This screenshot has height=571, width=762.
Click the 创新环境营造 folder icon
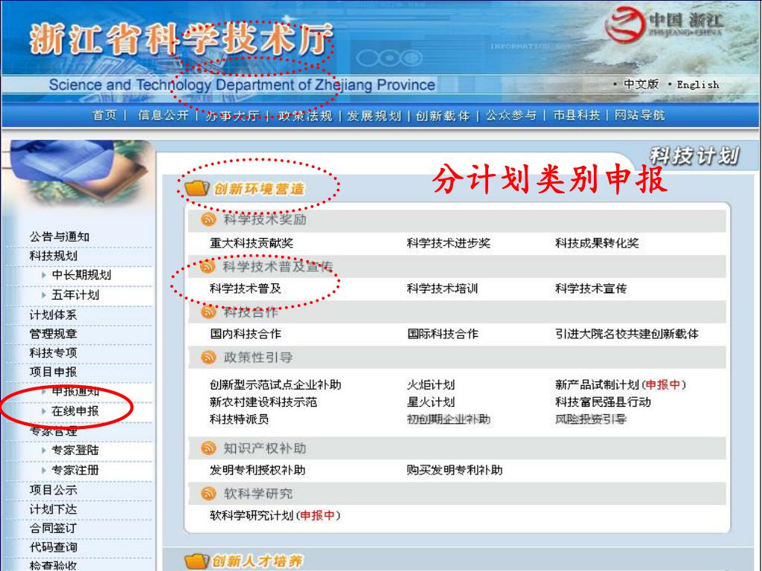[196, 188]
